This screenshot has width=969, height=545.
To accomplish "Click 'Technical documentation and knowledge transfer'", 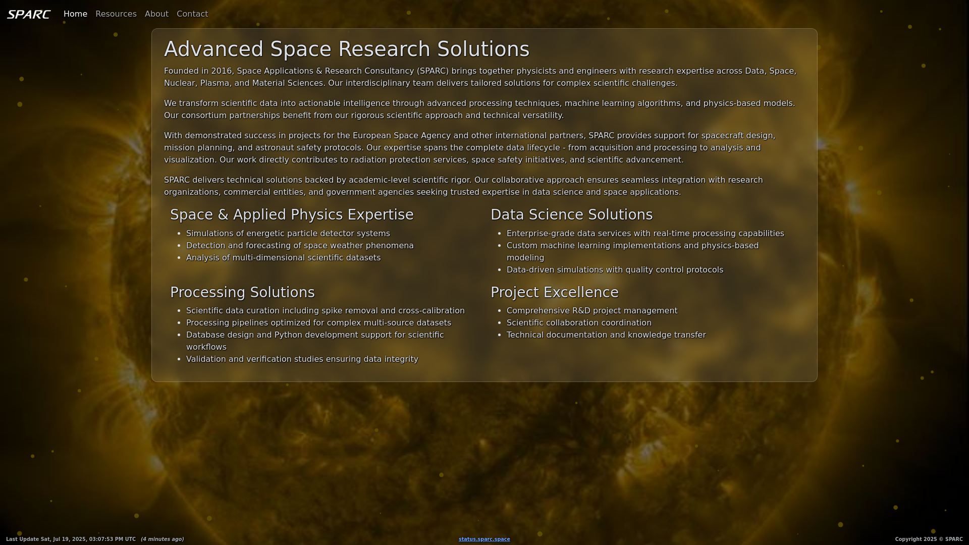I will (606, 335).
